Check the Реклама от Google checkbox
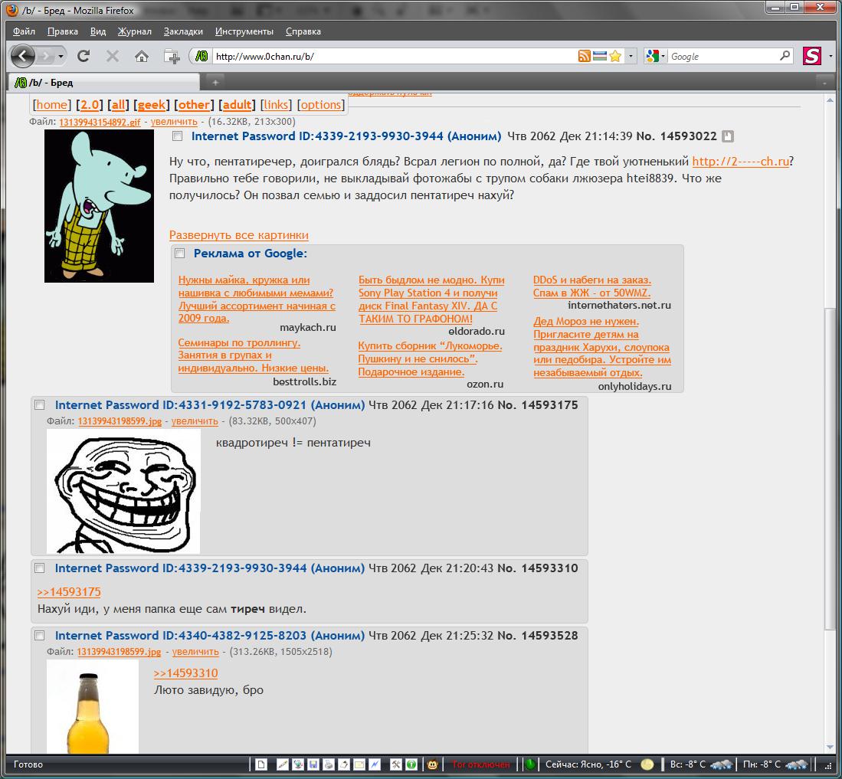The height and width of the screenshot is (779, 842). (179, 254)
